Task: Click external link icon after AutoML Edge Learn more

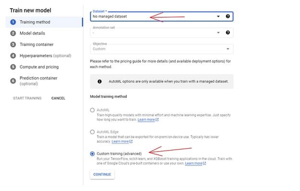Action: coord(131,141)
